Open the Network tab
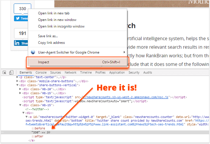The image size is (210, 144). [x=71, y=73]
